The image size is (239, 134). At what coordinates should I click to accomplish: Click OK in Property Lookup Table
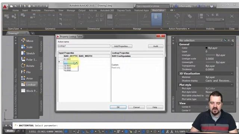pos(118,107)
